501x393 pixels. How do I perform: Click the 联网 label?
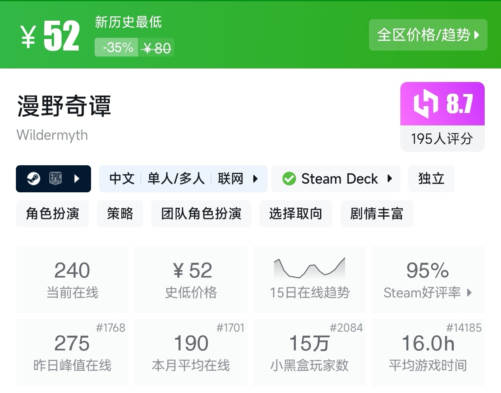pos(231,179)
